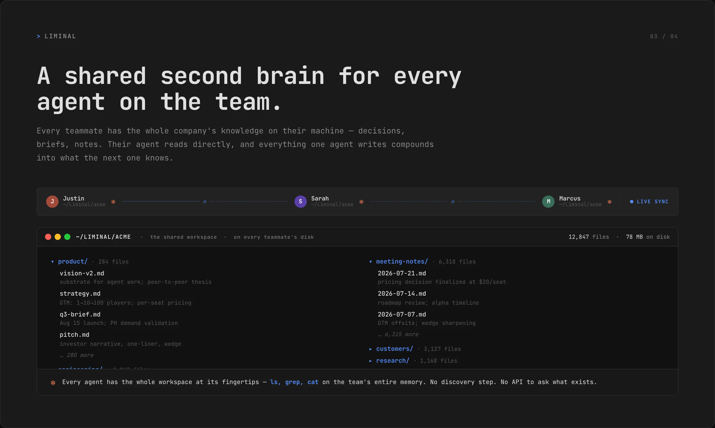
Task: Click '3,127 files' count beside customers/
Action: pos(442,349)
